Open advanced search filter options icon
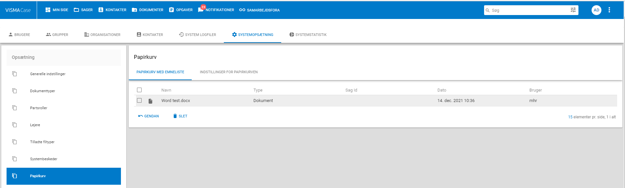 click(x=573, y=10)
